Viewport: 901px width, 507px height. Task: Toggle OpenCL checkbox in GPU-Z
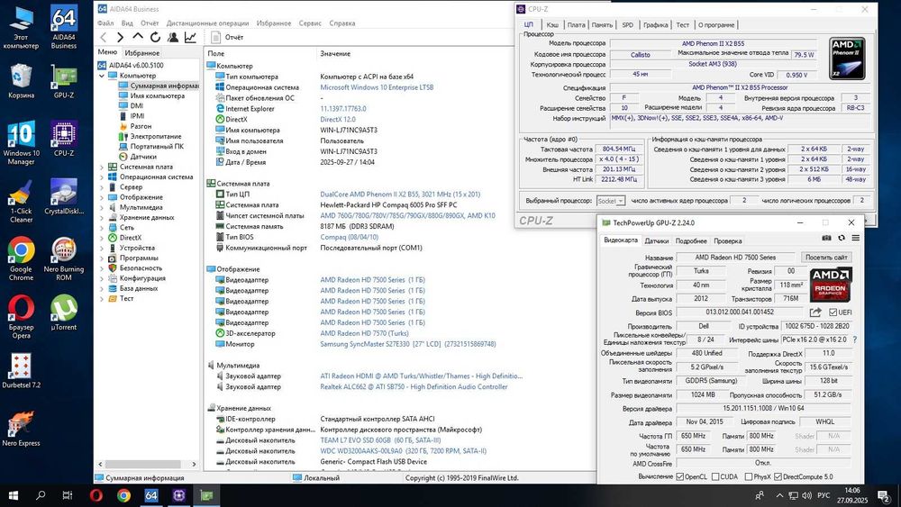point(680,476)
